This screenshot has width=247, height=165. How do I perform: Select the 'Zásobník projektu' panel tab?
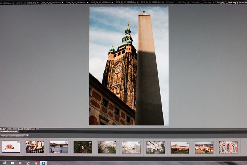(9, 132)
